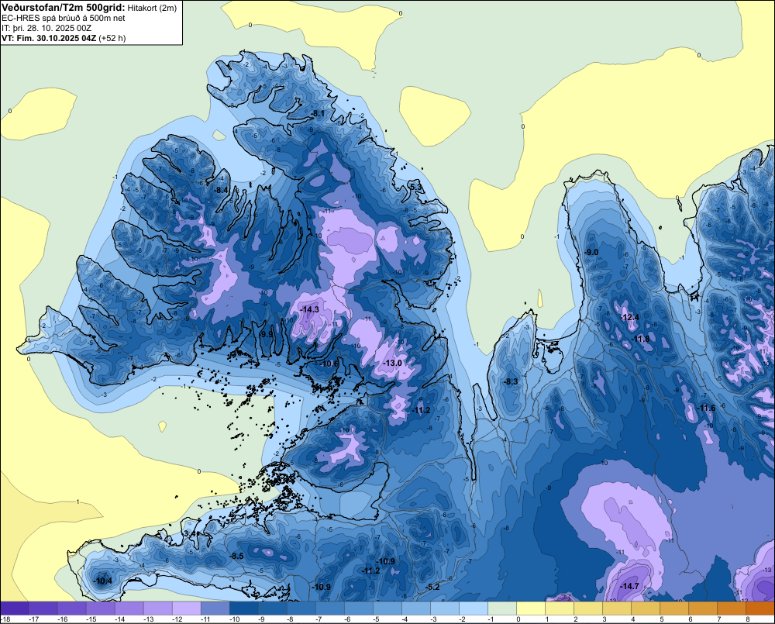Screen dimensions: 775x624
Task: Click the -8.3 temperature label
Action: coord(511,381)
